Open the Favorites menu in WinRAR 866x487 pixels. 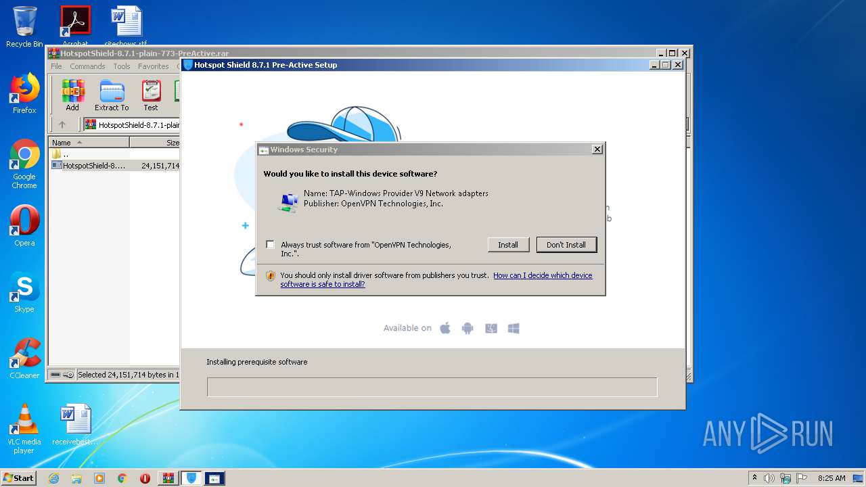click(x=154, y=66)
